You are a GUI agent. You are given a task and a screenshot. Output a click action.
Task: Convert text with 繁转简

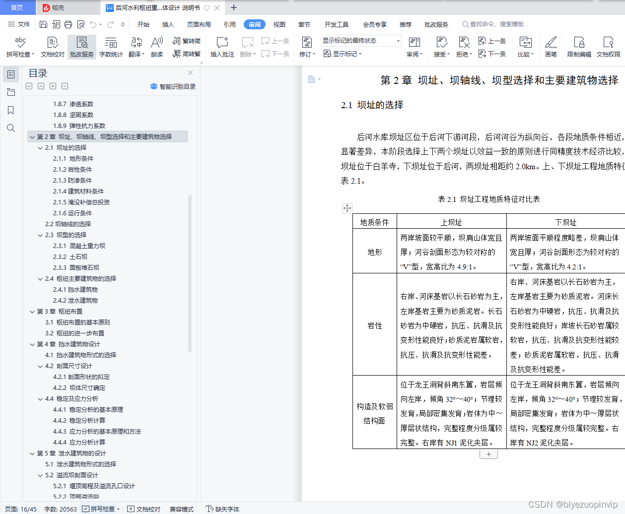(x=187, y=41)
